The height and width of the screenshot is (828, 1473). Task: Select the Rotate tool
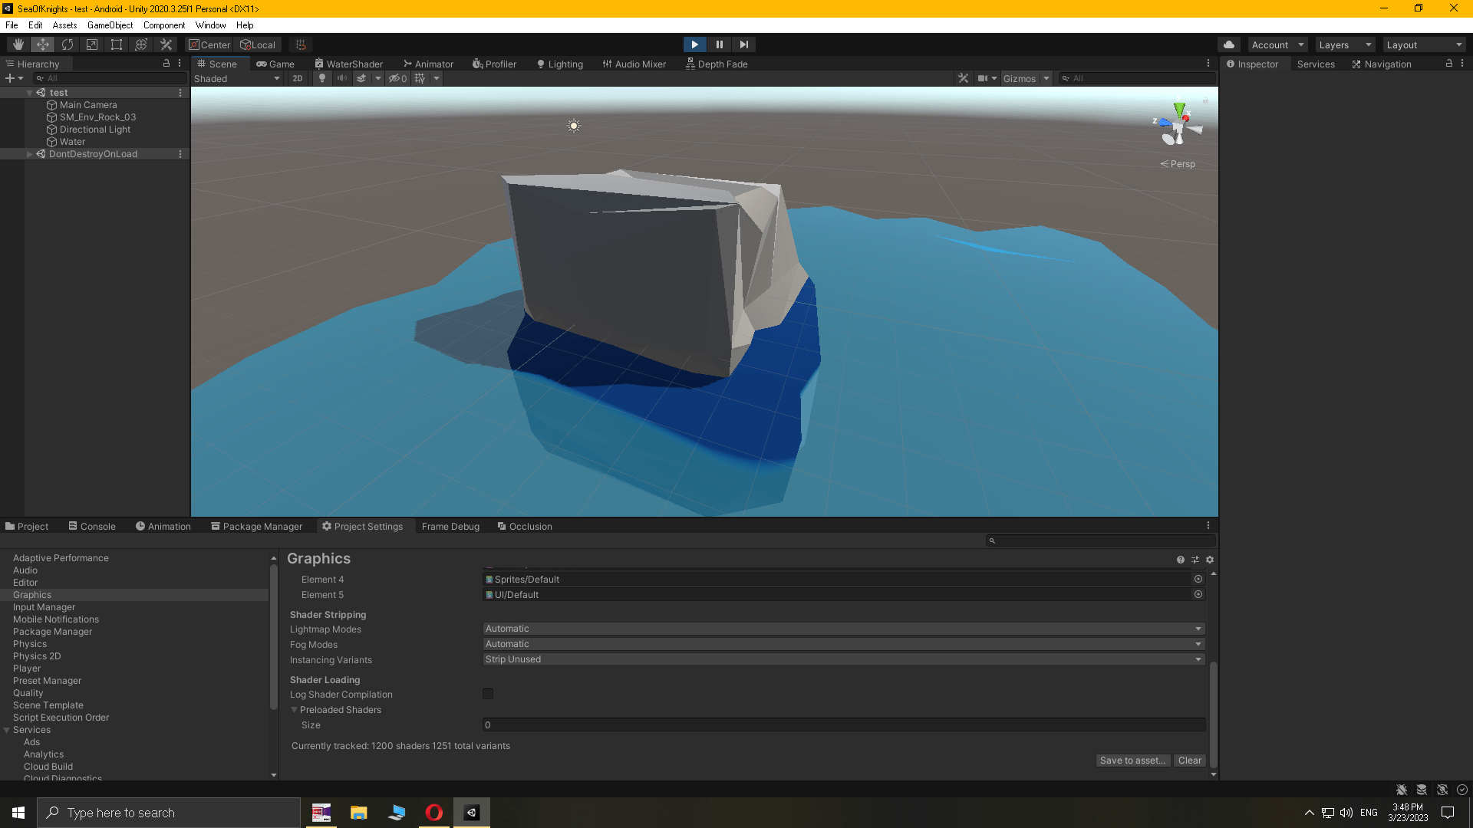pos(68,44)
